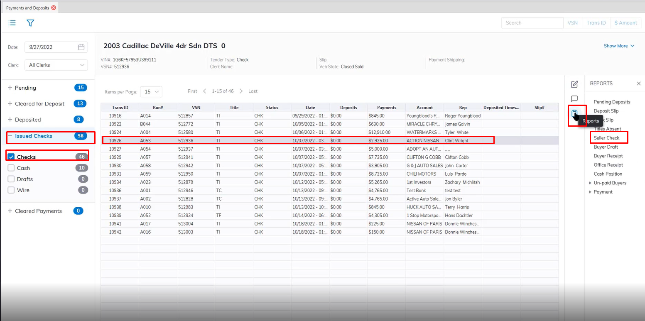Open the Buyer Receipt report
645x321 pixels.
[608, 156]
